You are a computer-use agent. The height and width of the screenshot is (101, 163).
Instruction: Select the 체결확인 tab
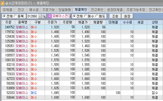[81, 10]
